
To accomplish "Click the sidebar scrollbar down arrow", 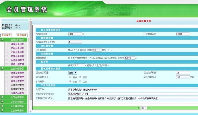I will [31, 111].
